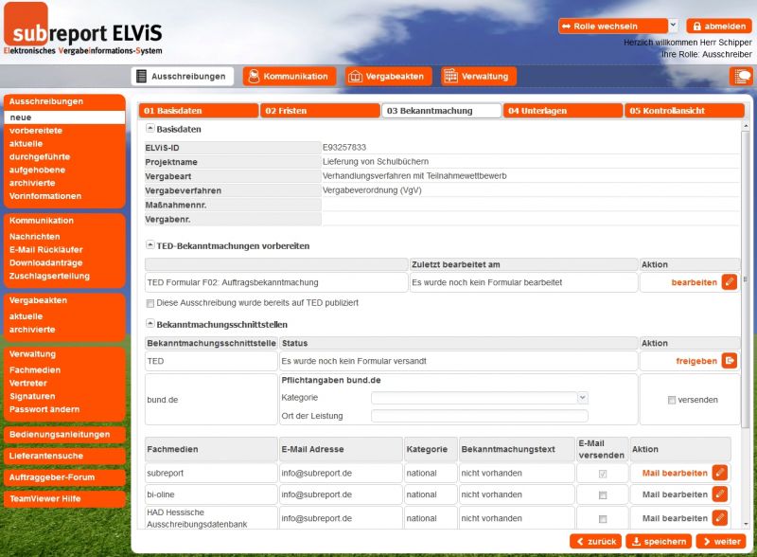The width and height of the screenshot is (757, 557).
Task: Open 'Fachmedien' under Verwaltung sidebar
Action: click(x=35, y=369)
